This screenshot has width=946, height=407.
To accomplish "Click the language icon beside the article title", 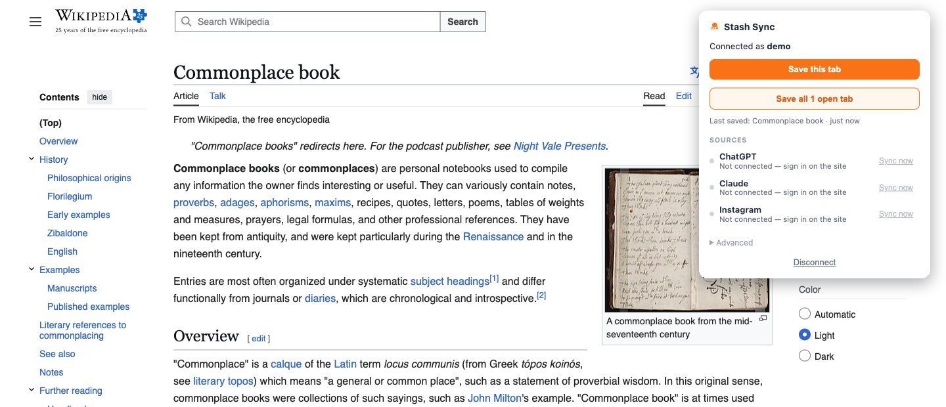I will [x=694, y=72].
